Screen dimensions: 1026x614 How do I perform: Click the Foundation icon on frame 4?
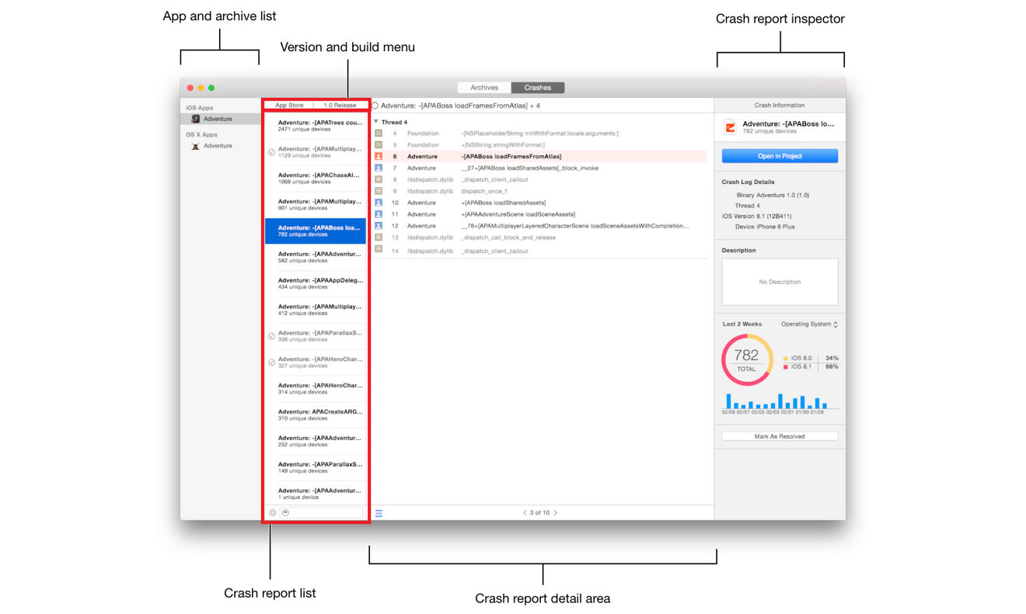pyautogui.click(x=379, y=134)
